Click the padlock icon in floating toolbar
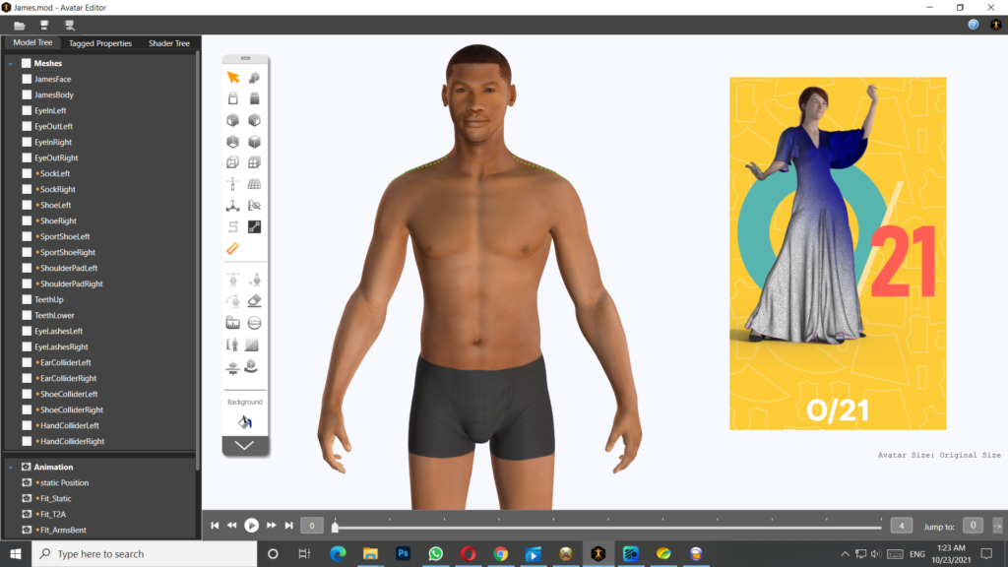This screenshot has height=567, width=1008. pos(233,98)
